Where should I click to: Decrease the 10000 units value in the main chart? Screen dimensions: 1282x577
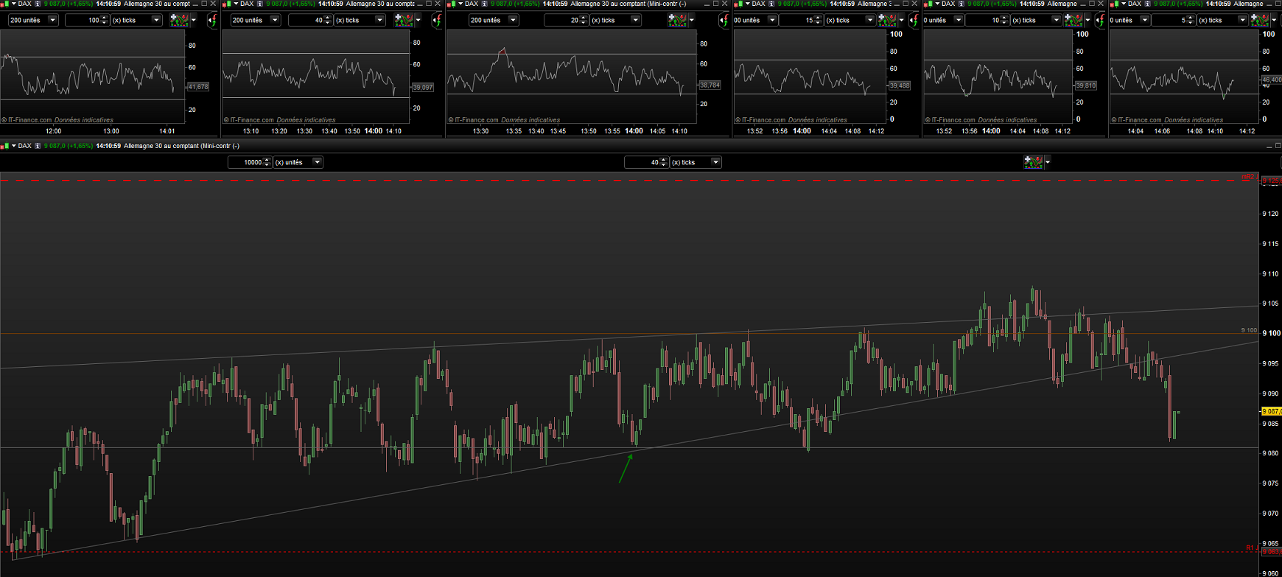(x=267, y=165)
